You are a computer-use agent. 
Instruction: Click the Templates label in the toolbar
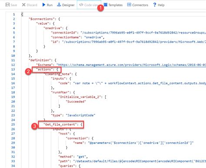point(116,5)
